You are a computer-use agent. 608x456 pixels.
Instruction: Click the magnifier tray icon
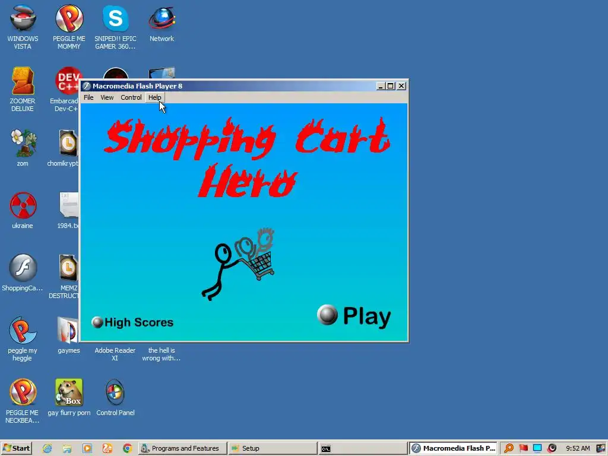[x=509, y=448]
